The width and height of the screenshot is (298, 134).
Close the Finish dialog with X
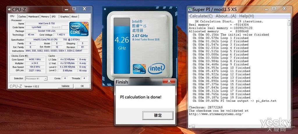pyautogui.click(x=169, y=81)
